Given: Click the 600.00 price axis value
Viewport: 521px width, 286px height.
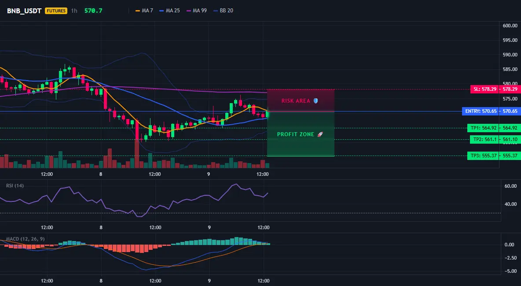Looking at the screenshot, I should pos(510,26).
